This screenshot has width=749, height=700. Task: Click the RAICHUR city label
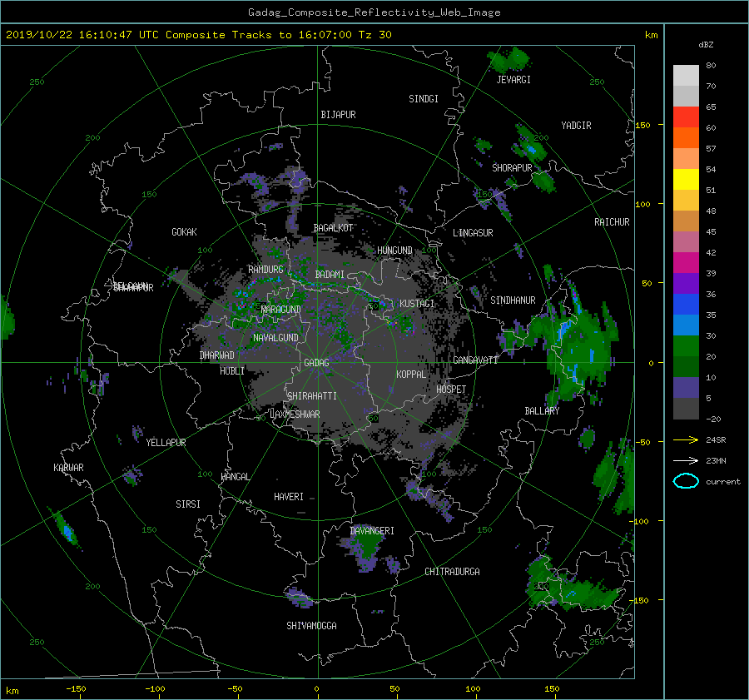[612, 222]
